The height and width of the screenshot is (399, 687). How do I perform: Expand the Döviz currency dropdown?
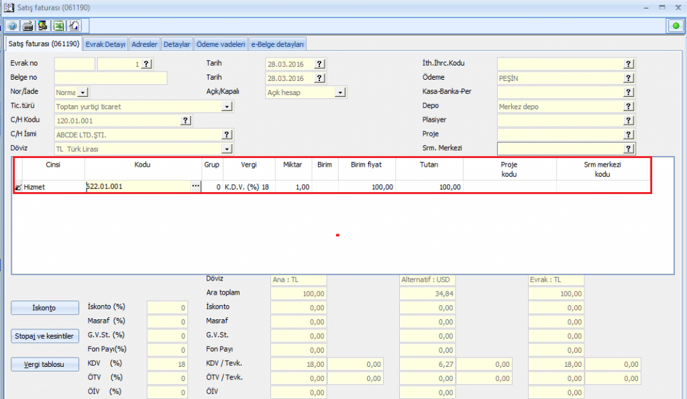(x=227, y=149)
